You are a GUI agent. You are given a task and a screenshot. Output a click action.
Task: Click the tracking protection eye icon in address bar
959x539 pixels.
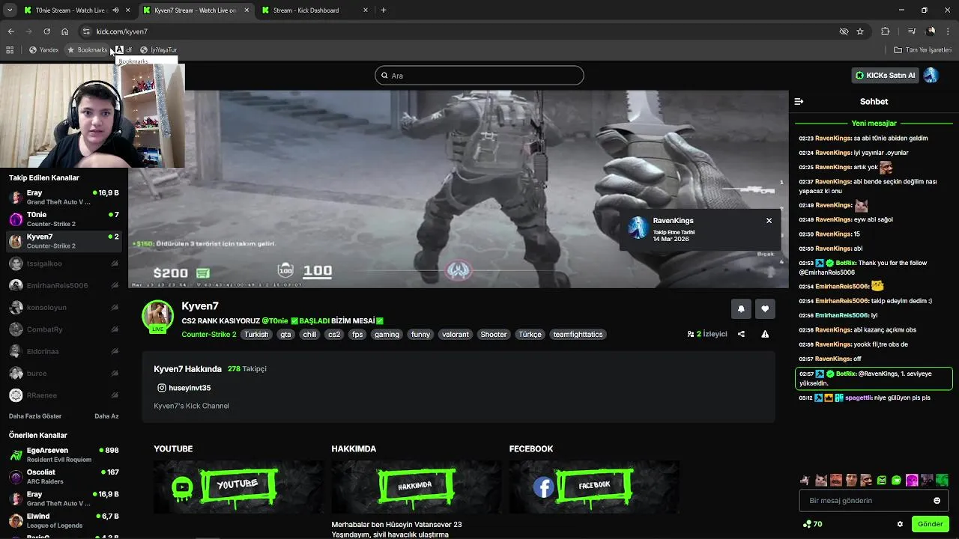[x=844, y=31]
